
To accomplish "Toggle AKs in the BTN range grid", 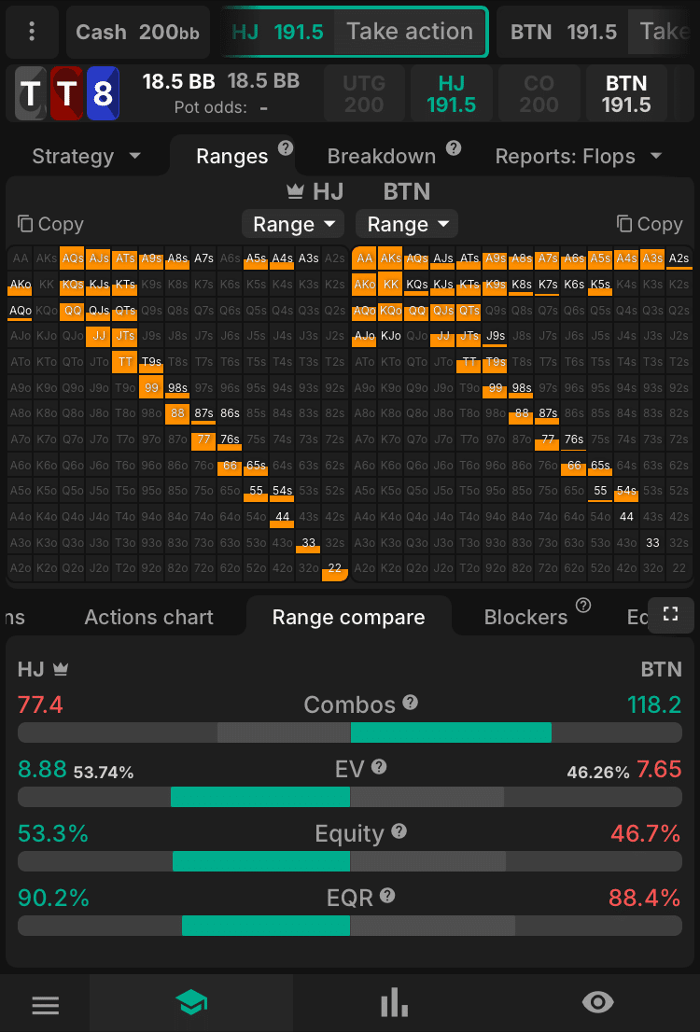I will click(x=390, y=258).
